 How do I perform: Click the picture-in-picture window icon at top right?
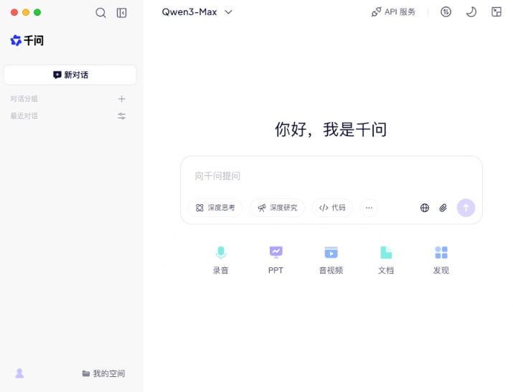[496, 12]
